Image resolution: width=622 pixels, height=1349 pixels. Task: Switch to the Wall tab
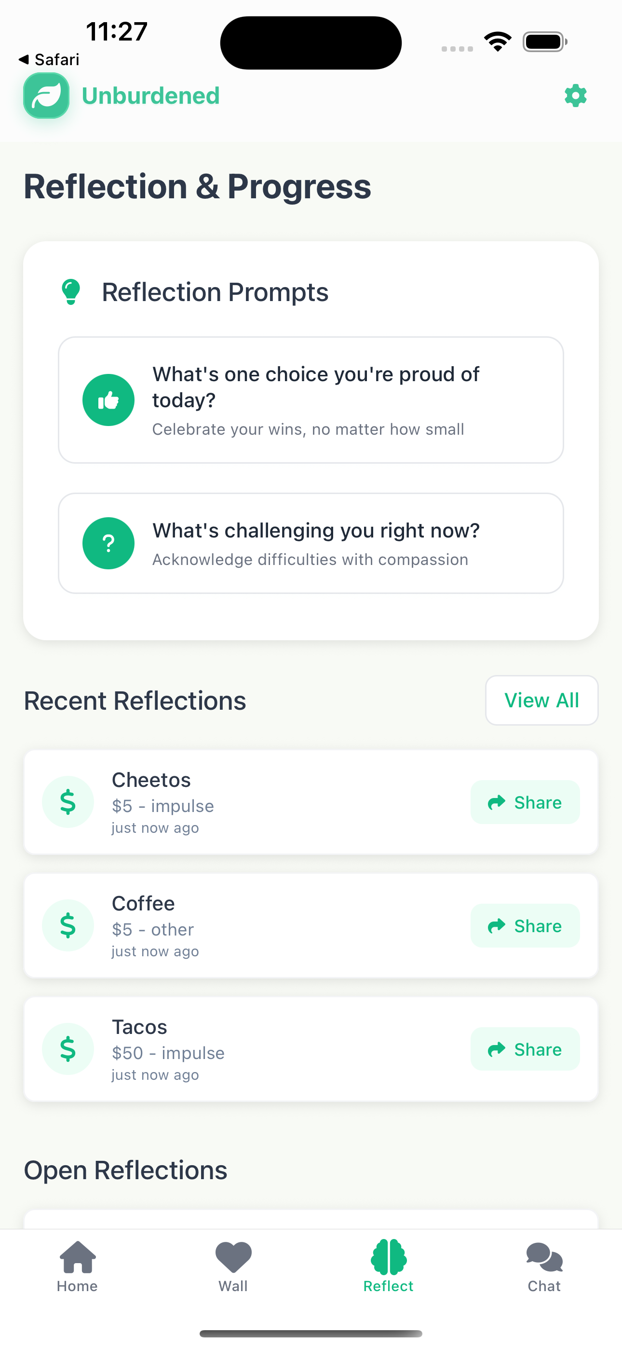coord(233,1267)
